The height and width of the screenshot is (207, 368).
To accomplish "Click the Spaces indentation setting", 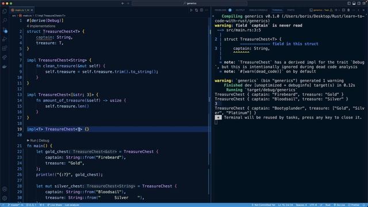I will point(301,205).
